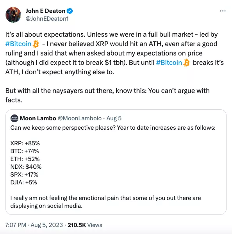The image size is (232, 234).
Task: Click the XRP: +85% line
Action: 25,143
